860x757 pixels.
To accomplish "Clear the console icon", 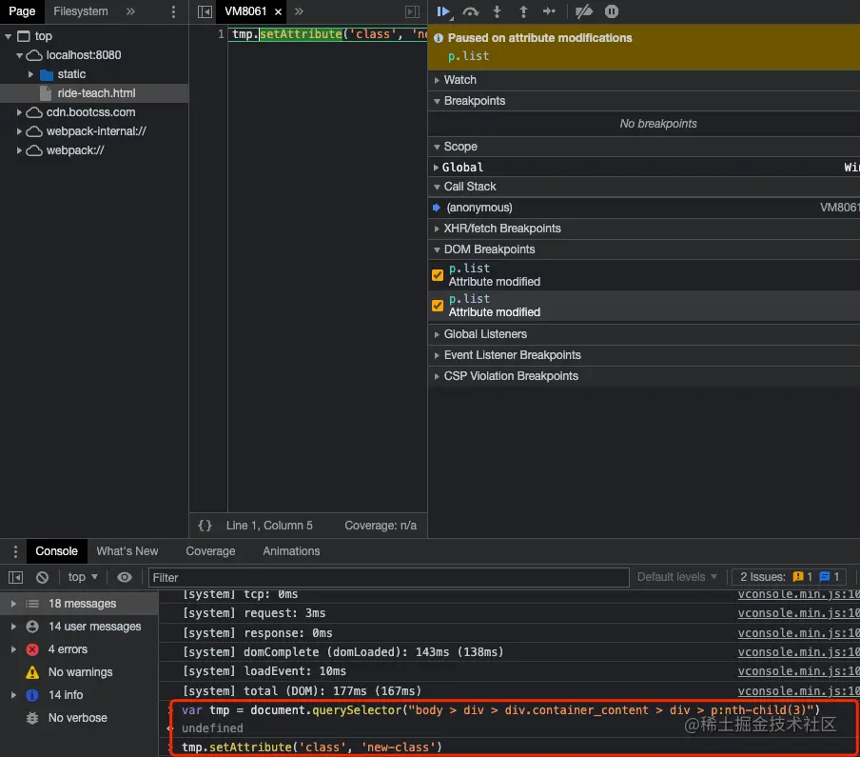I will tap(42, 577).
